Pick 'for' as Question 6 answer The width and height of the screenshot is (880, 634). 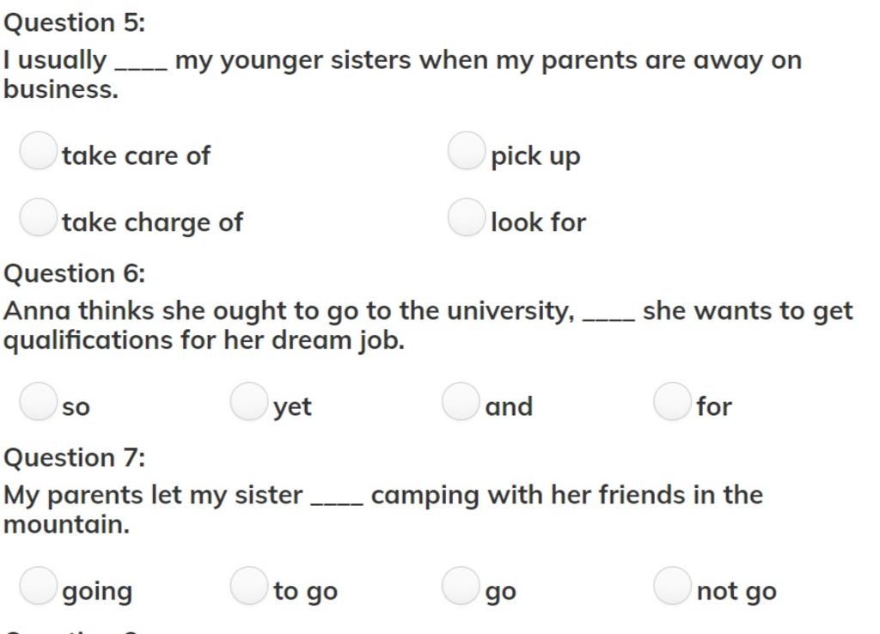point(672,401)
